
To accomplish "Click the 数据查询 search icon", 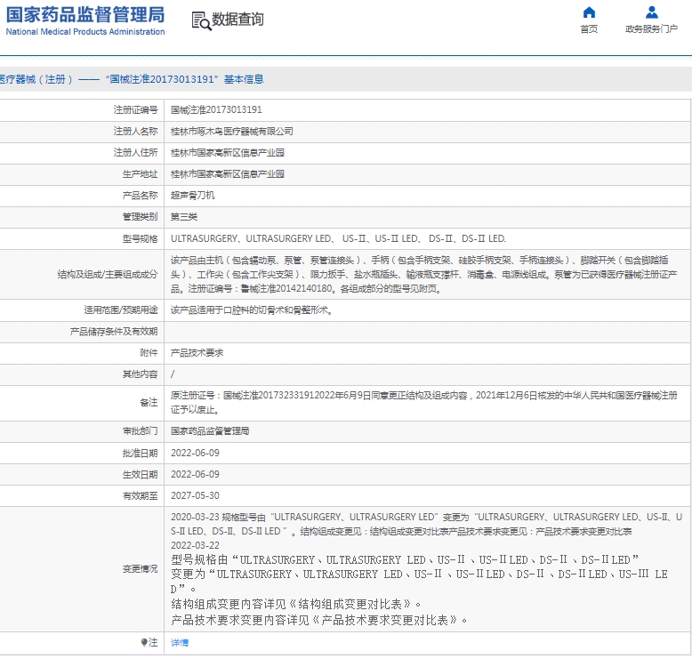I will click(201, 20).
